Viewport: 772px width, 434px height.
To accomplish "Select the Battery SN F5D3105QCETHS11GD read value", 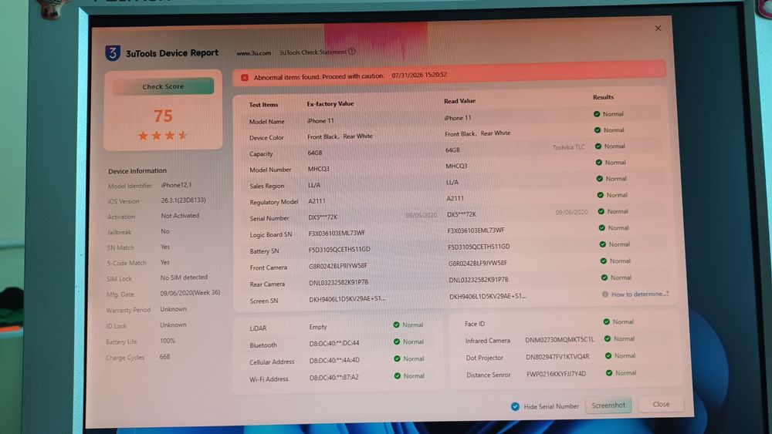I will tap(479, 247).
